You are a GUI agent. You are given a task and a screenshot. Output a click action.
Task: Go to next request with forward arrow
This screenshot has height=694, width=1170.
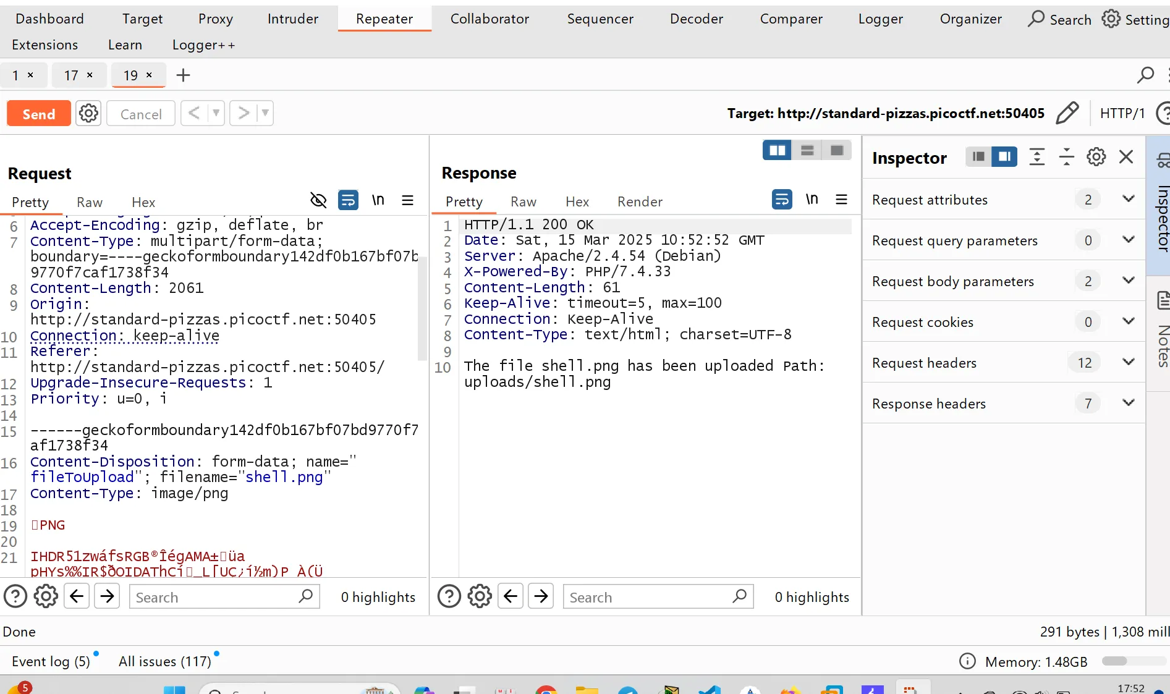click(x=244, y=113)
